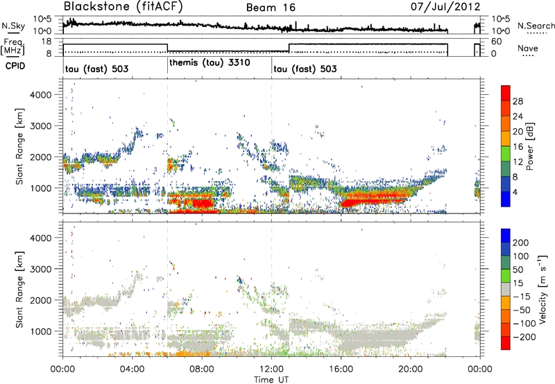
Task: Pick the light green Power colorbar segment near 12
Action: coord(506,153)
